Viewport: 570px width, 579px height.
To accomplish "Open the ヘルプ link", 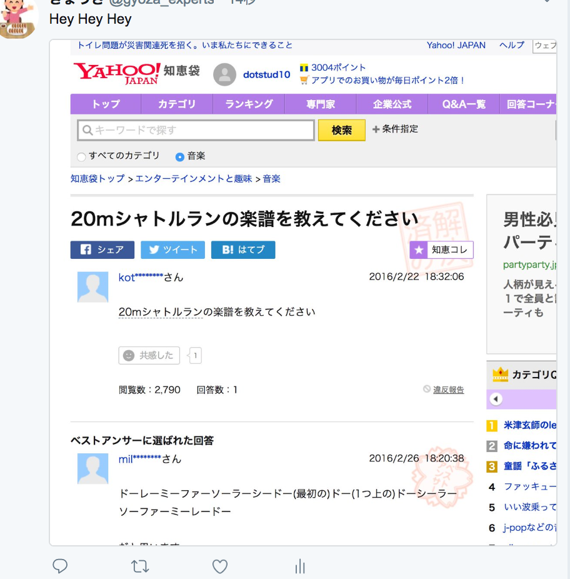I will pos(512,45).
